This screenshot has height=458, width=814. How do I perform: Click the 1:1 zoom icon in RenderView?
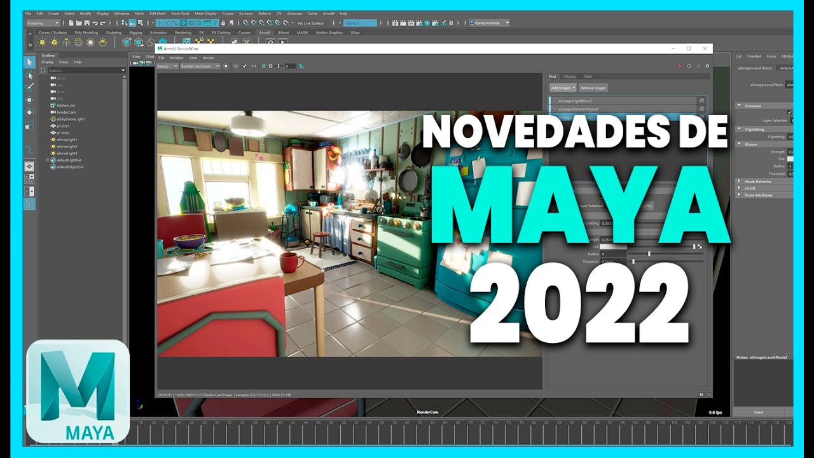254,66
